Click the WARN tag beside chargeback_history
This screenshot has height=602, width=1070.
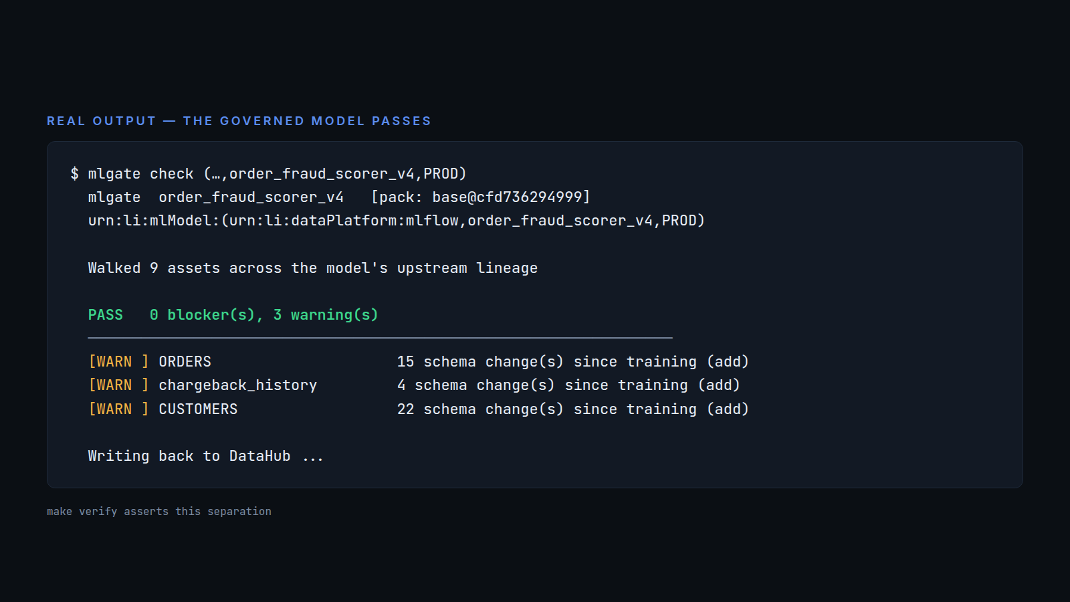tap(118, 385)
